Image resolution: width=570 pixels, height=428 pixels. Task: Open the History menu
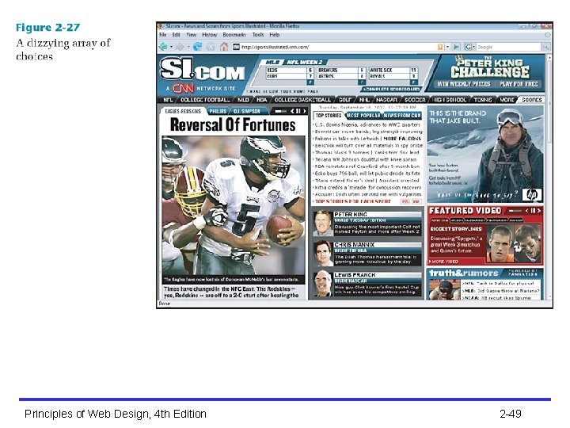click(209, 35)
